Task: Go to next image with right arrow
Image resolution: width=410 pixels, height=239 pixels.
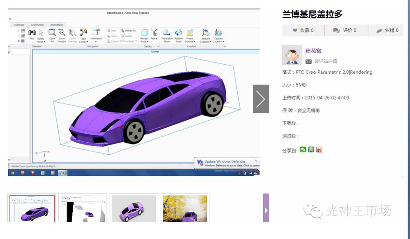Action: 261,99
